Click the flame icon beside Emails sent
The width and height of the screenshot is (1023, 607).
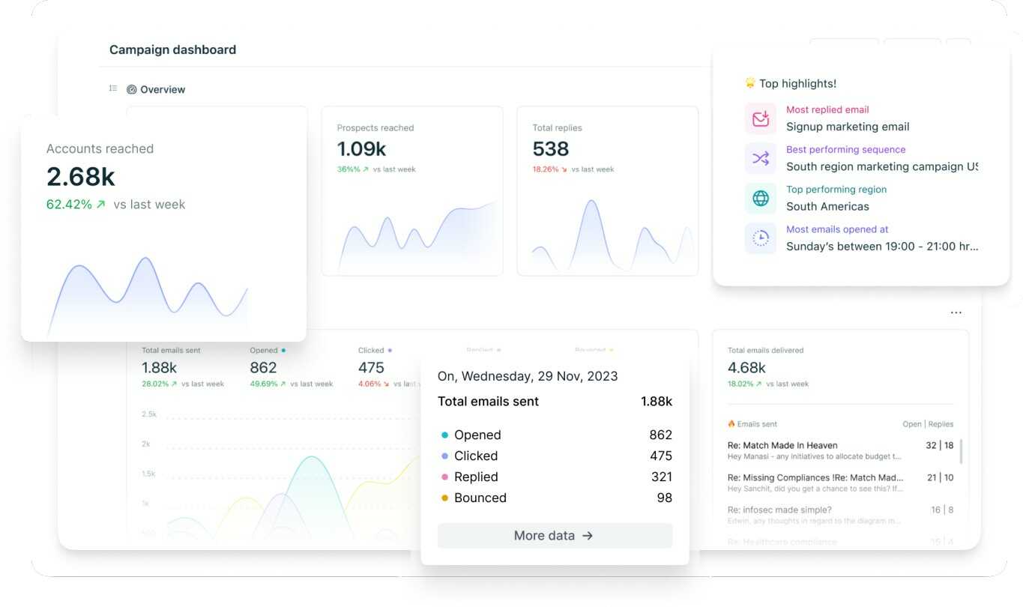[x=731, y=423]
